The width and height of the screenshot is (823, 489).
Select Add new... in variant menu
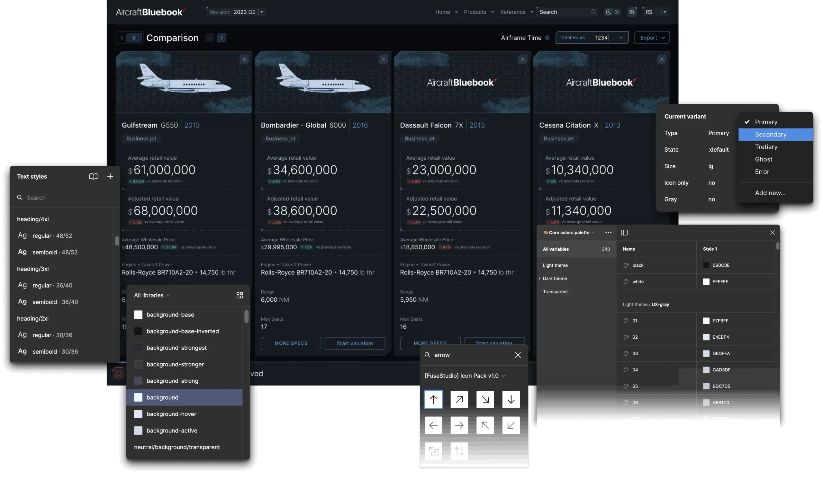coord(775,193)
